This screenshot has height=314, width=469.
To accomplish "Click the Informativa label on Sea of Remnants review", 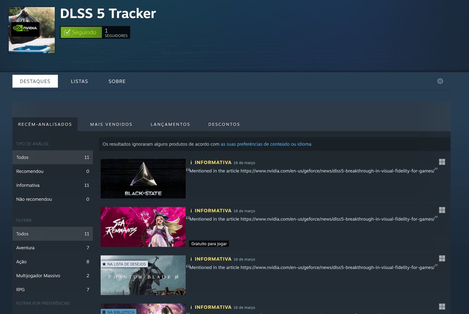I will [x=213, y=211].
